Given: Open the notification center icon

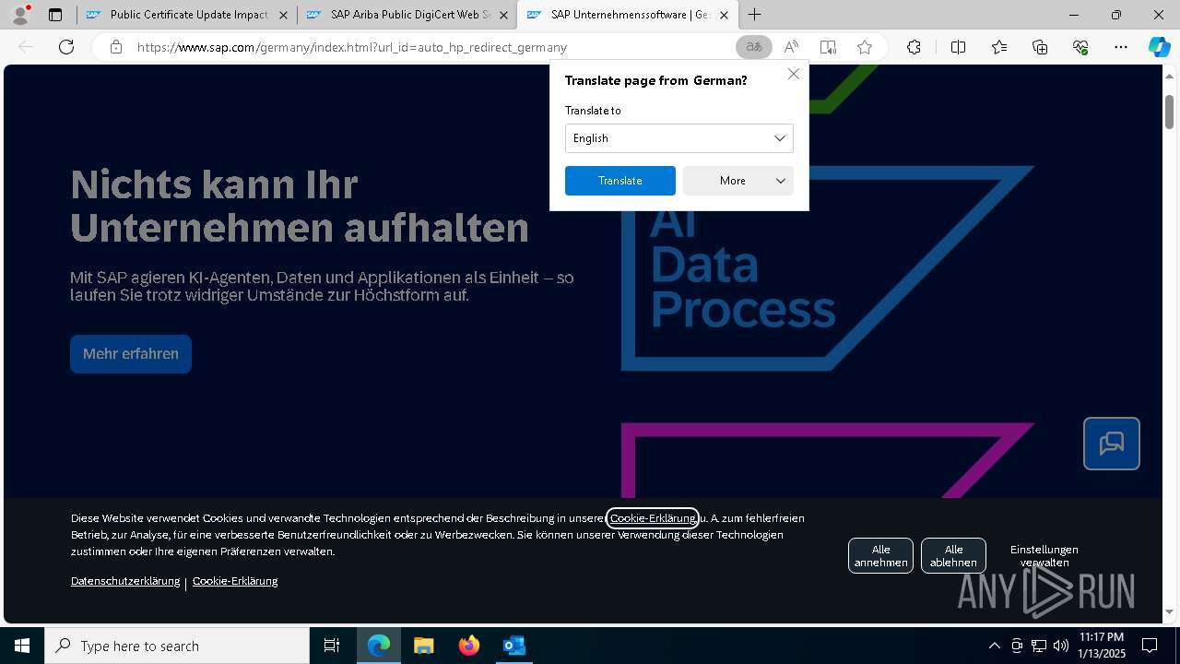Looking at the screenshot, I should (x=1150, y=646).
